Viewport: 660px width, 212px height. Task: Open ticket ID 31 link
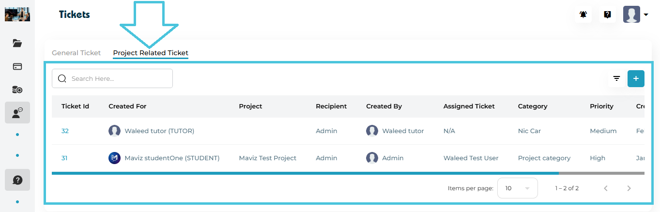pos(64,158)
